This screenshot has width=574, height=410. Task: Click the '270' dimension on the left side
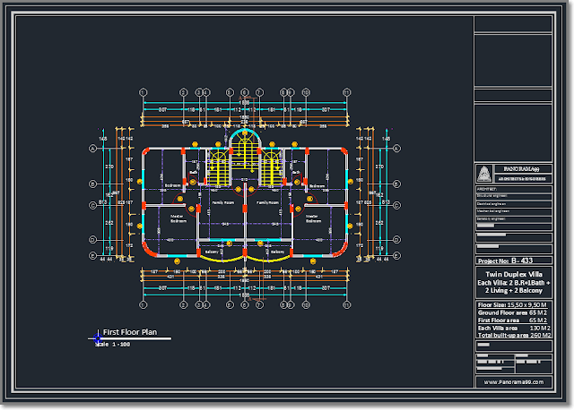(109, 167)
